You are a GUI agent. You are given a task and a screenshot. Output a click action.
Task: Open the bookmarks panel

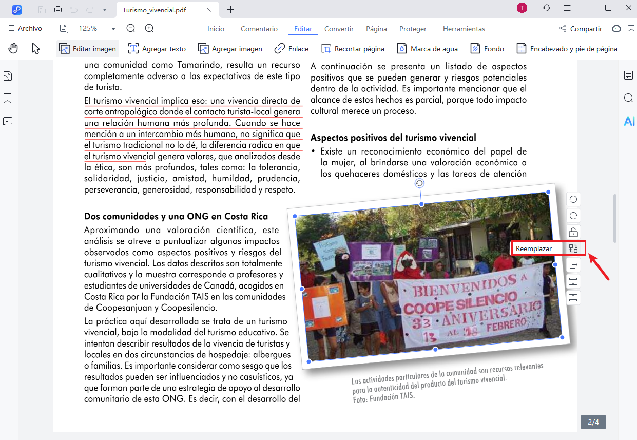(x=7, y=98)
